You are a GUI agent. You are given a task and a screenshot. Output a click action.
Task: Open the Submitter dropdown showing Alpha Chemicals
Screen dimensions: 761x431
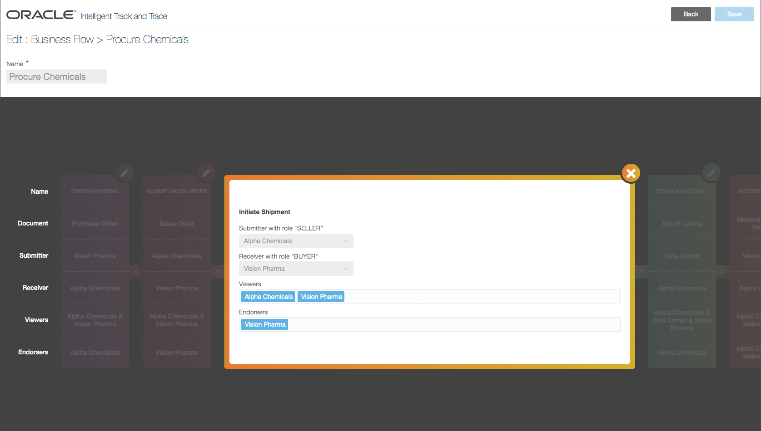296,241
